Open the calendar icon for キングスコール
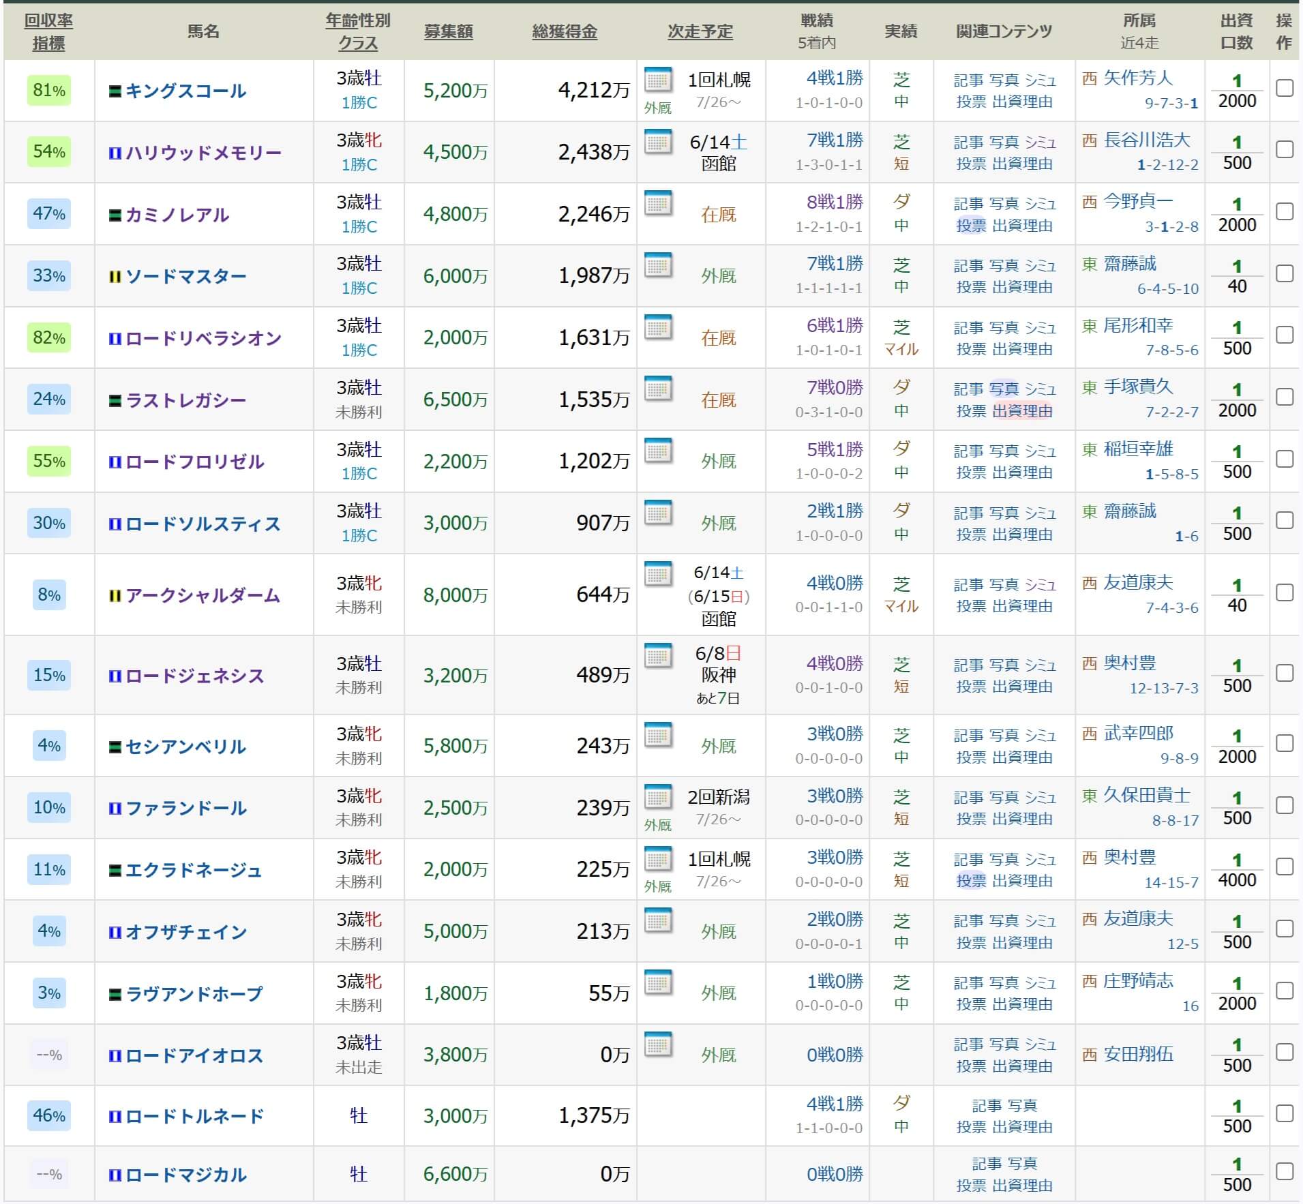The image size is (1303, 1204). [x=658, y=80]
